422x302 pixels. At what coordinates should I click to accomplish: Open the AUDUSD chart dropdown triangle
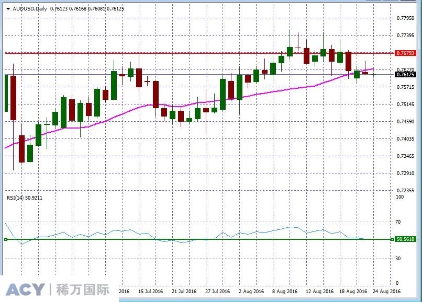(x=8, y=9)
